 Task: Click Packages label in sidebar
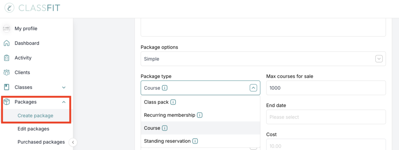[x=25, y=102]
